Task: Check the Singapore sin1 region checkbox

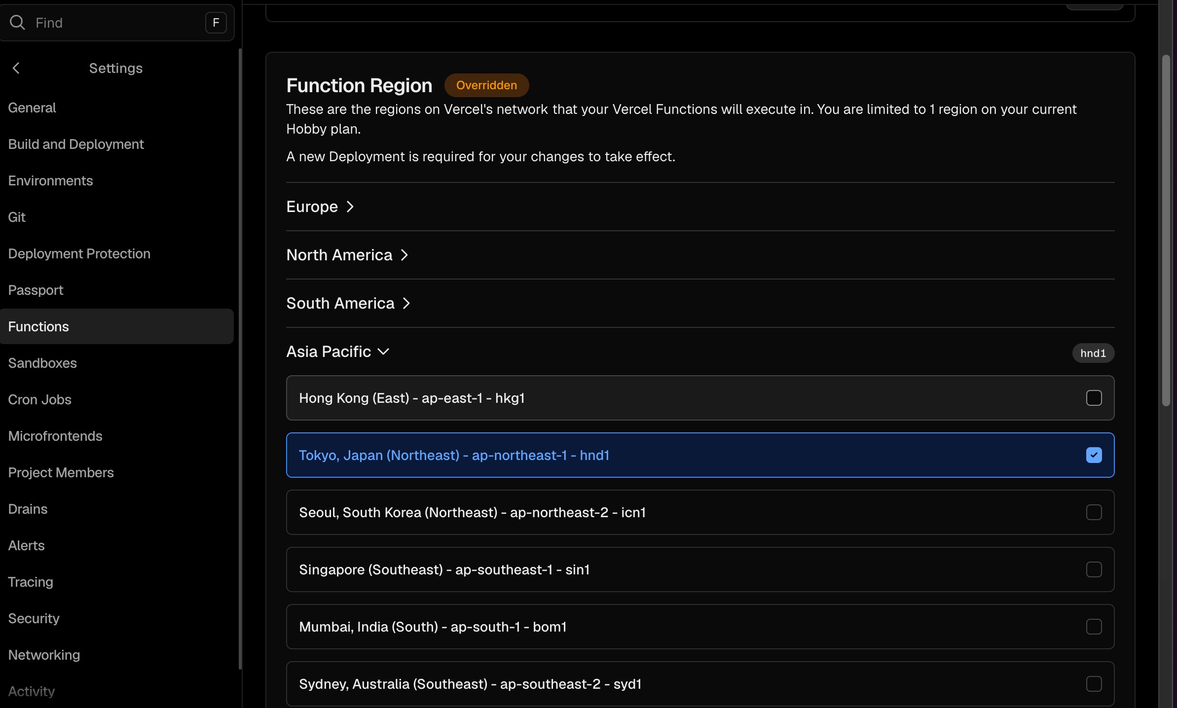Action: 1094,569
